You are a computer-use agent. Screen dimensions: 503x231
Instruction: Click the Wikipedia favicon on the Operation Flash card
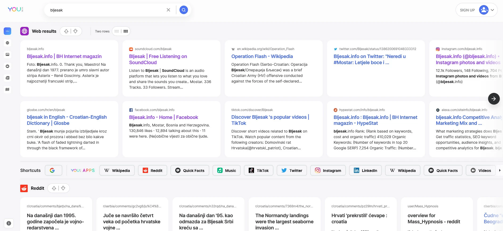[x=233, y=49]
